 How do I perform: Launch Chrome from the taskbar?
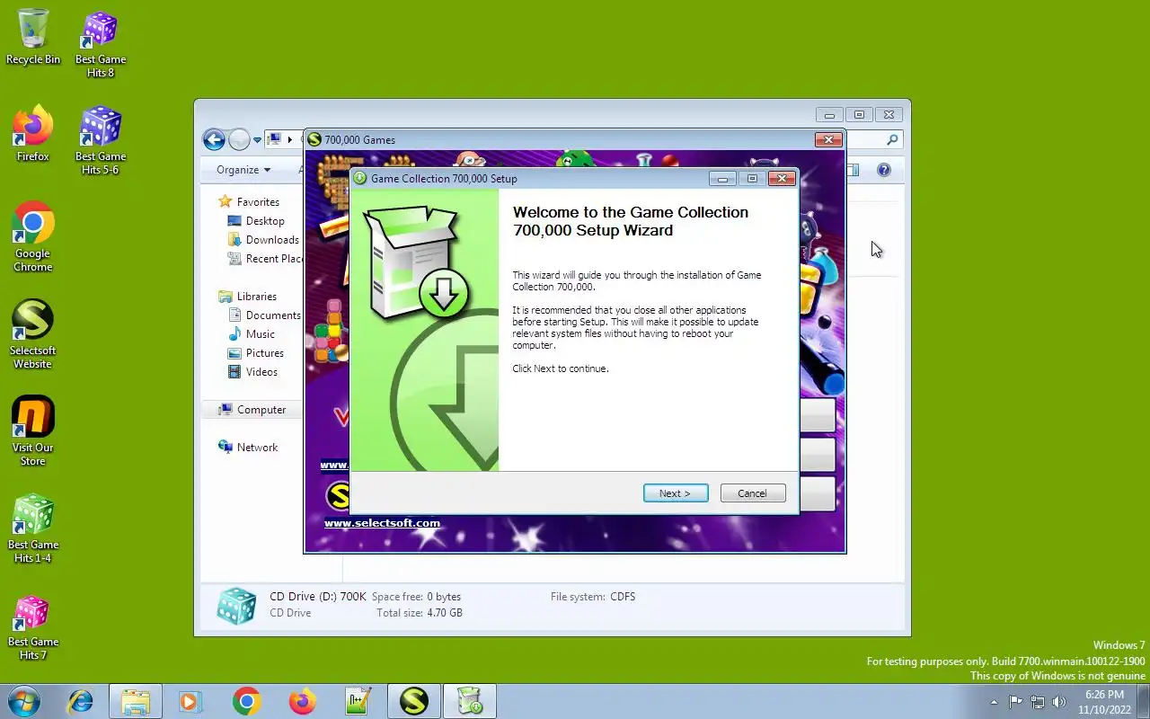pyautogui.click(x=246, y=701)
